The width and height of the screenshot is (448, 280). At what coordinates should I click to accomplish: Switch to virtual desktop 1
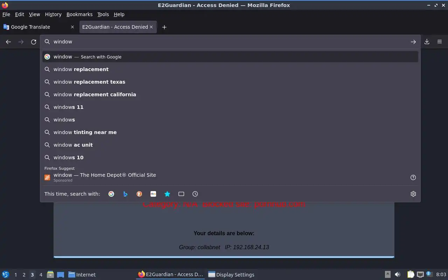tap(15, 275)
